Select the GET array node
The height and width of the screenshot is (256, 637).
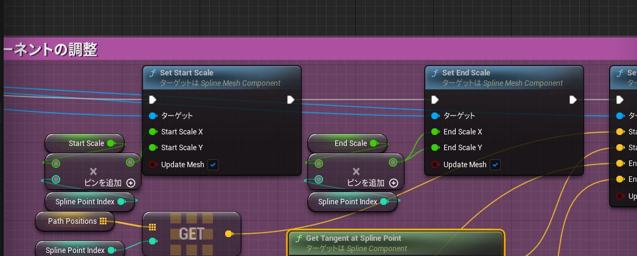(x=192, y=234)
